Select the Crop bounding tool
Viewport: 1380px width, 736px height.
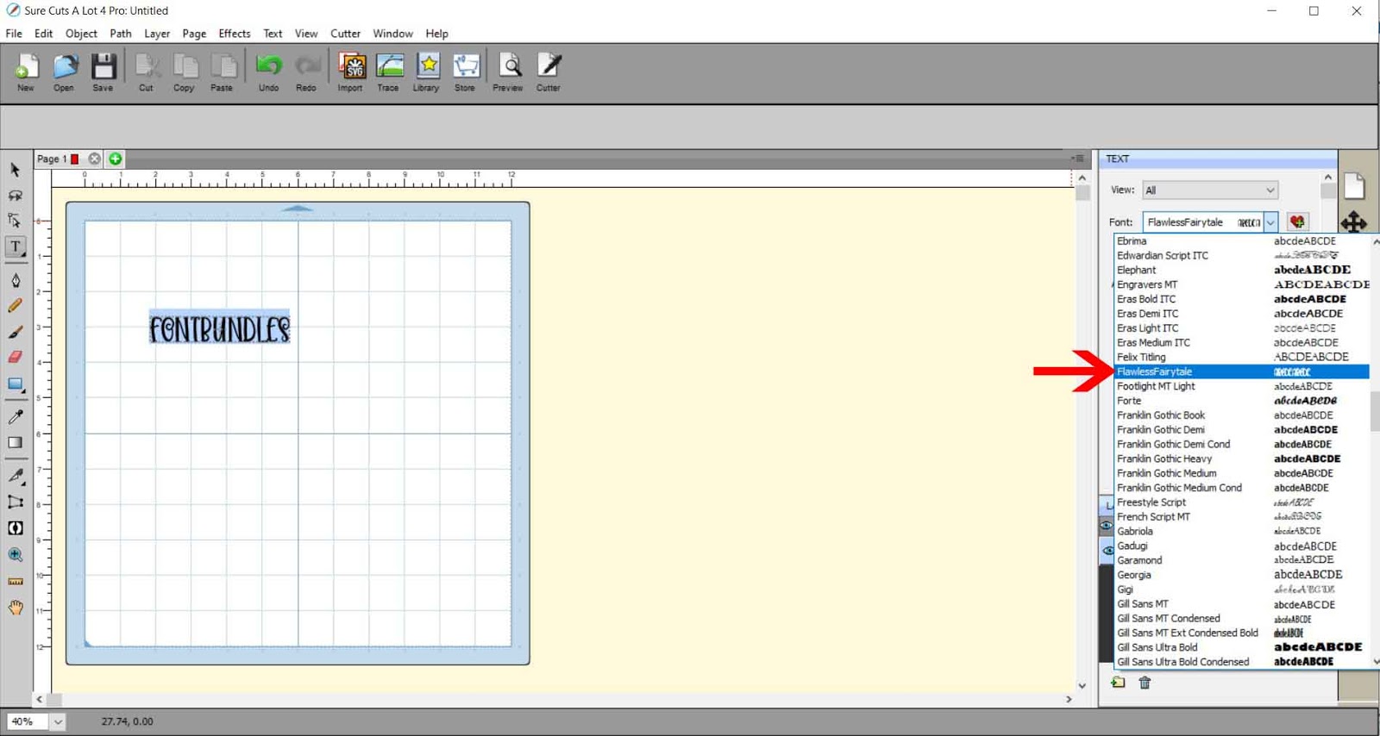[16, 502]
